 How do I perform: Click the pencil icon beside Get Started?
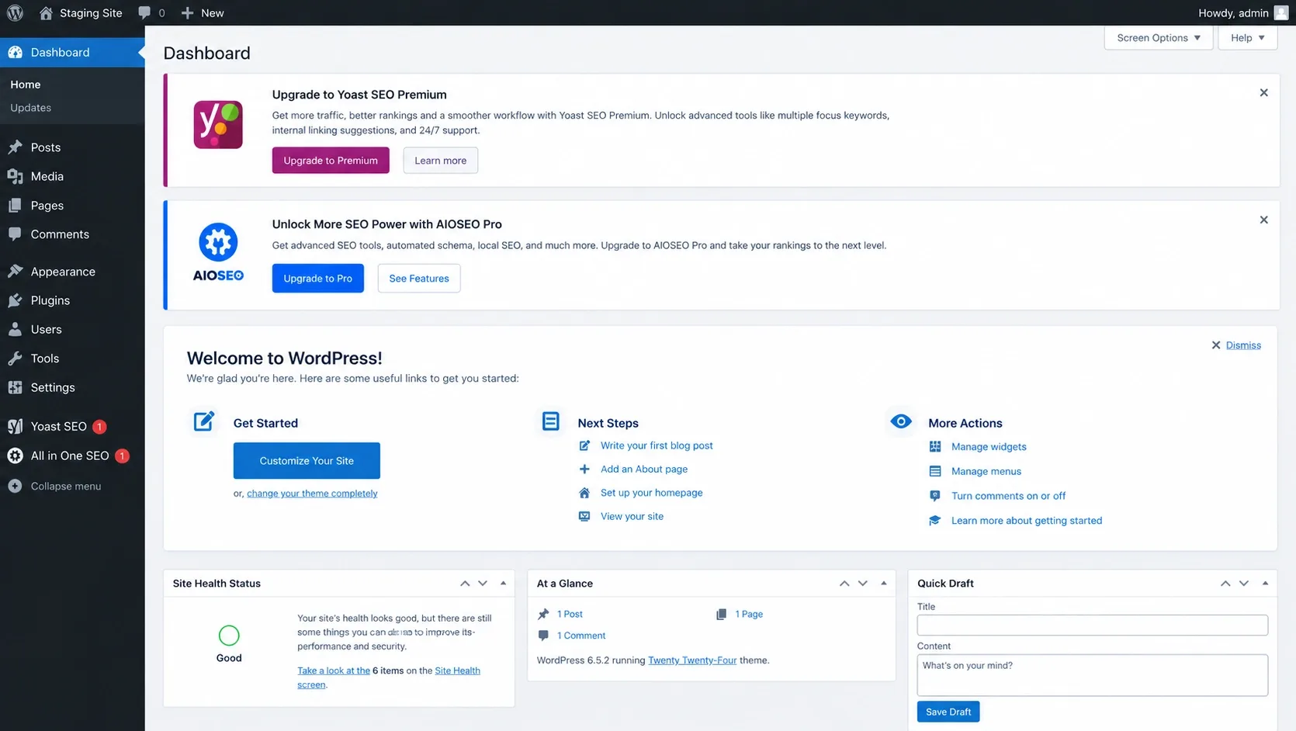[204, 421]
